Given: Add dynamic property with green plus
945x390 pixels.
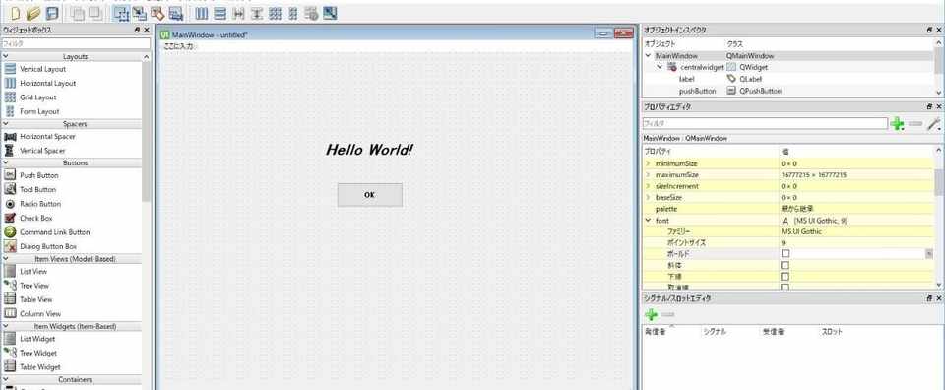Looking at the screenshot, I should (x=898, y=124).
